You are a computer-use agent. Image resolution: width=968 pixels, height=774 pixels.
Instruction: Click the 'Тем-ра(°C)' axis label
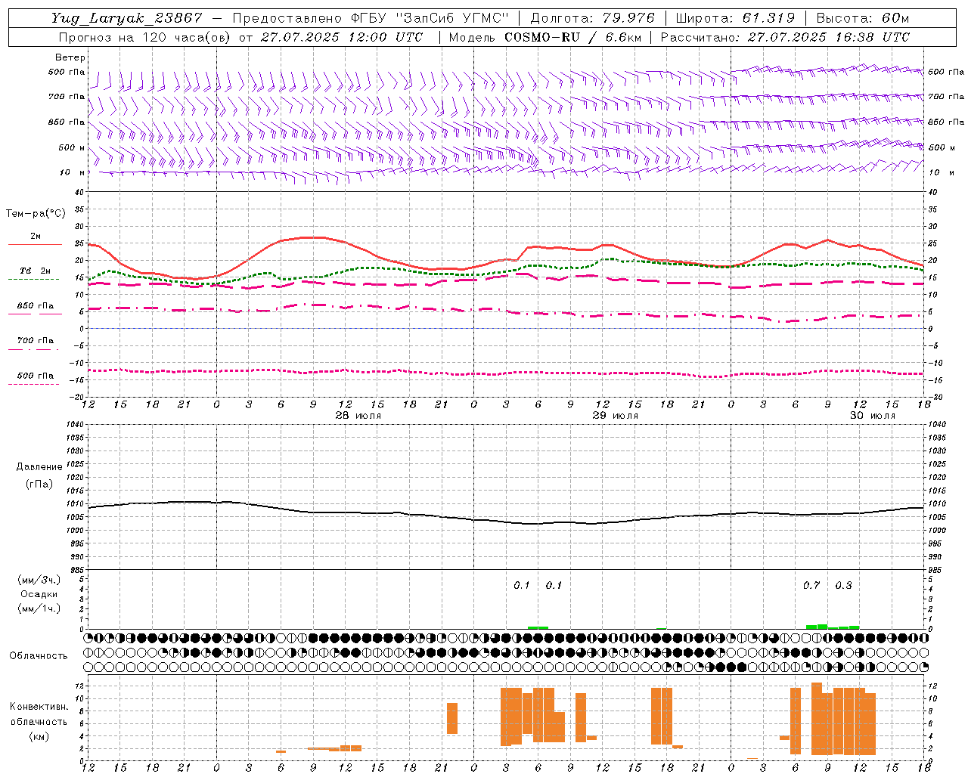(36, 214)
